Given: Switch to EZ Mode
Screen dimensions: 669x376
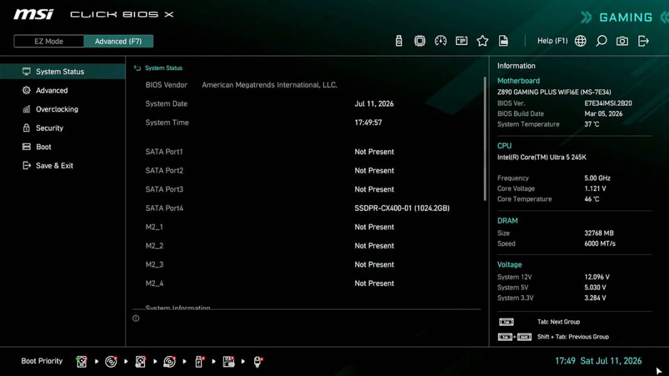Looking at the screenshot, I should coord(49,41).
